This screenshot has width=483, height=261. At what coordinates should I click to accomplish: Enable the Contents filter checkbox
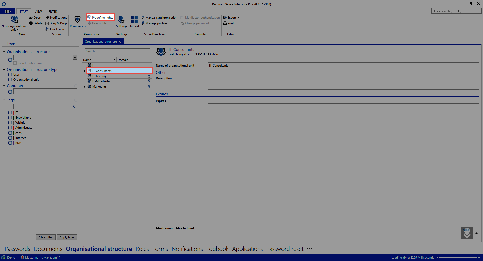pos(10,92)
